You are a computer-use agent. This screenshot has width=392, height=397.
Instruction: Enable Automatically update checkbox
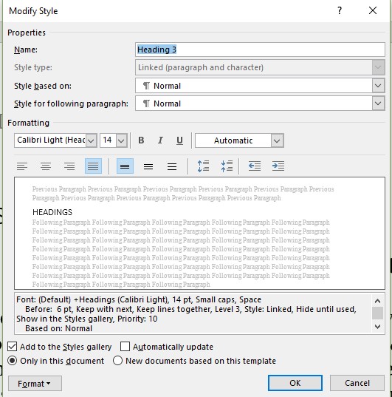(125, 347)
